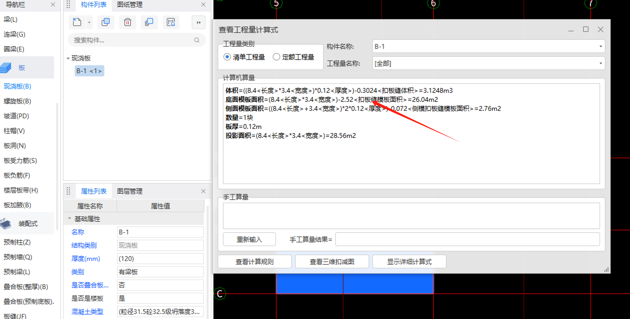The height and width of the screenshot is (319, 630).
Task: Click the 搜索构件 search field
Action: (137, 40)
